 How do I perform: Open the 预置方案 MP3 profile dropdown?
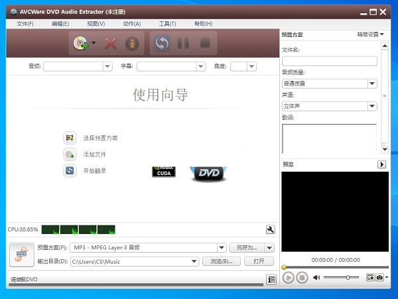click(222, 247)
